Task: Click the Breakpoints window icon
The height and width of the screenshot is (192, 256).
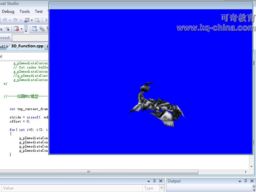Action: pos(16,29)
